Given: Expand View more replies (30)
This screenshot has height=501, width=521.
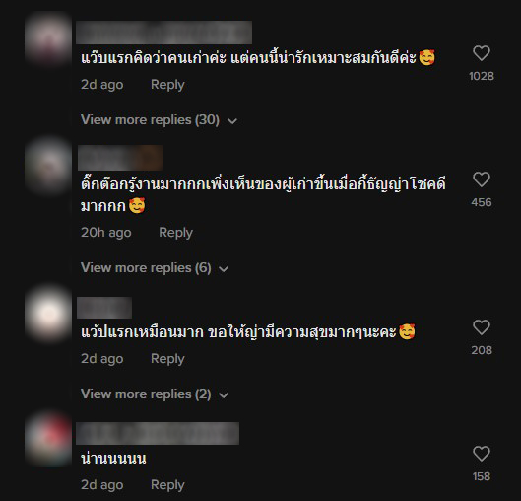Looking at the screenshot, I should tap(159, 120).
